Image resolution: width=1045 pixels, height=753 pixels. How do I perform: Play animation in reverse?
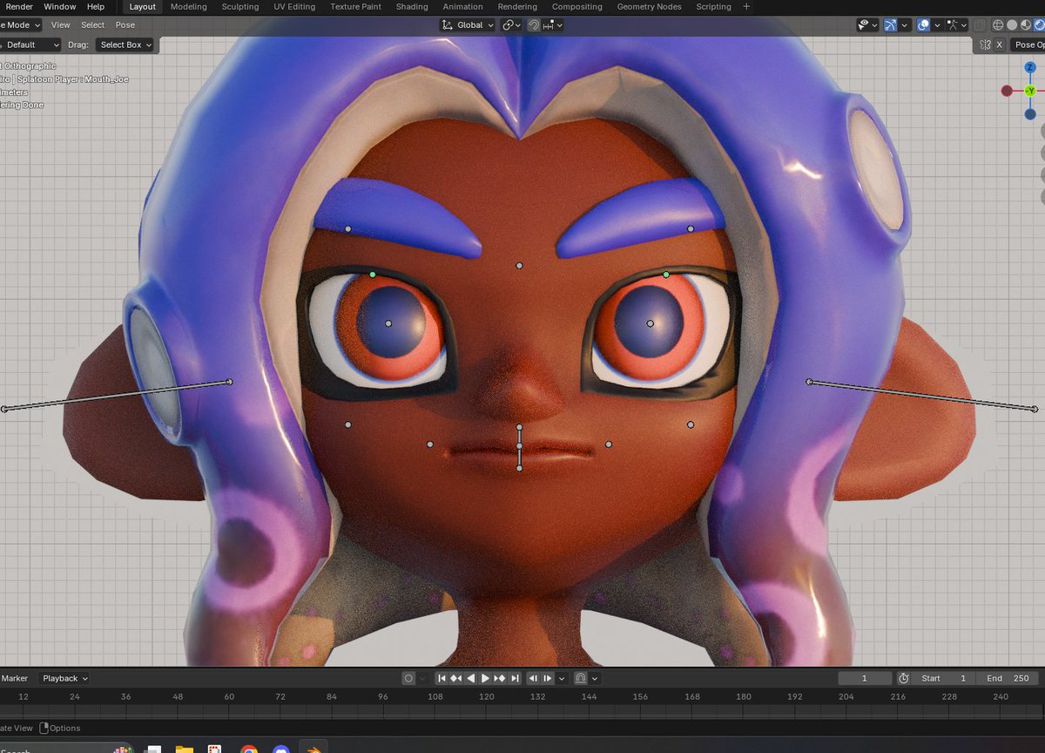[471, 678]
